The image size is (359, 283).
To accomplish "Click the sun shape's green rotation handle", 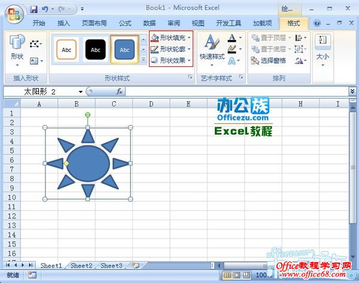I will click(88, 115).
